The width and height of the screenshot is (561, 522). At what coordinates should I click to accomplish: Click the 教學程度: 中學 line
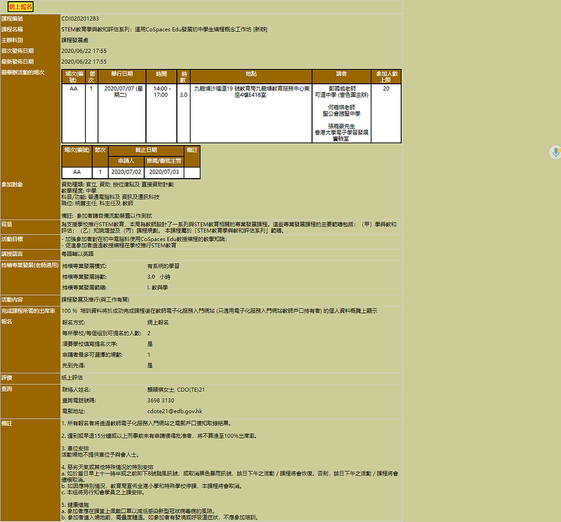coord(79,191)
